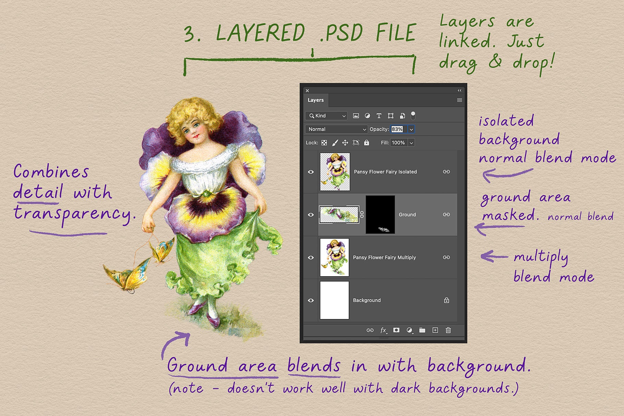Link layers button in bottom bar
The height and width of the screenshot is (416, 624).
tap(370, 330)
